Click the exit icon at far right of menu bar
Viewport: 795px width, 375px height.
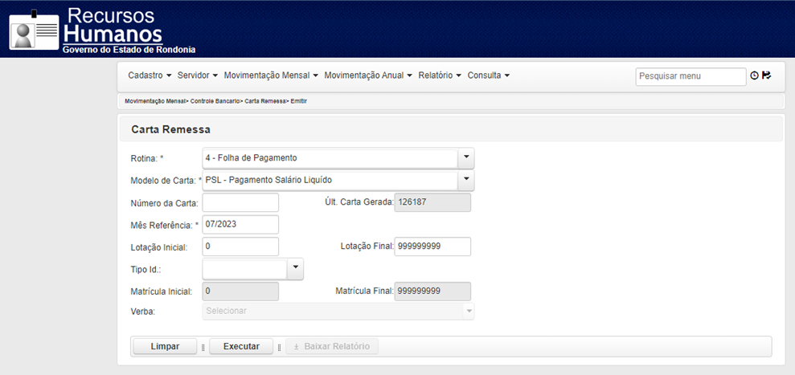[766, 75]
